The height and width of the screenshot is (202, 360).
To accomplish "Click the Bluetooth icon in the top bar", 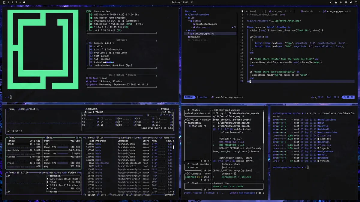I will tap(340, 2).
